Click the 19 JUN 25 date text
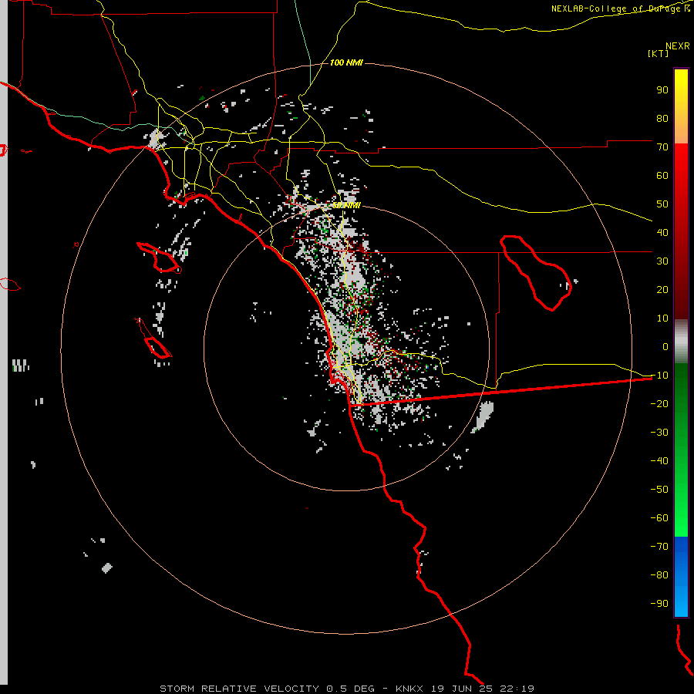The image size is (694, 694). tap(462, 689)
